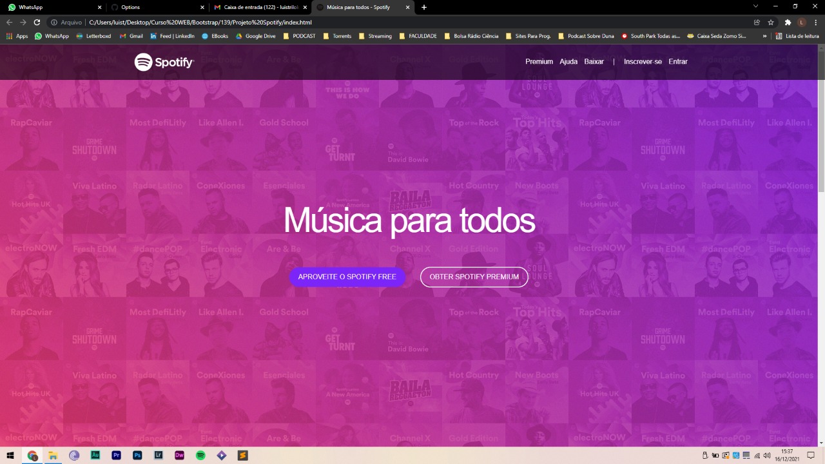The height and width of the screenshot is (464, 825).
Task: Click inside the browser address bar
Action: point(258,21)
